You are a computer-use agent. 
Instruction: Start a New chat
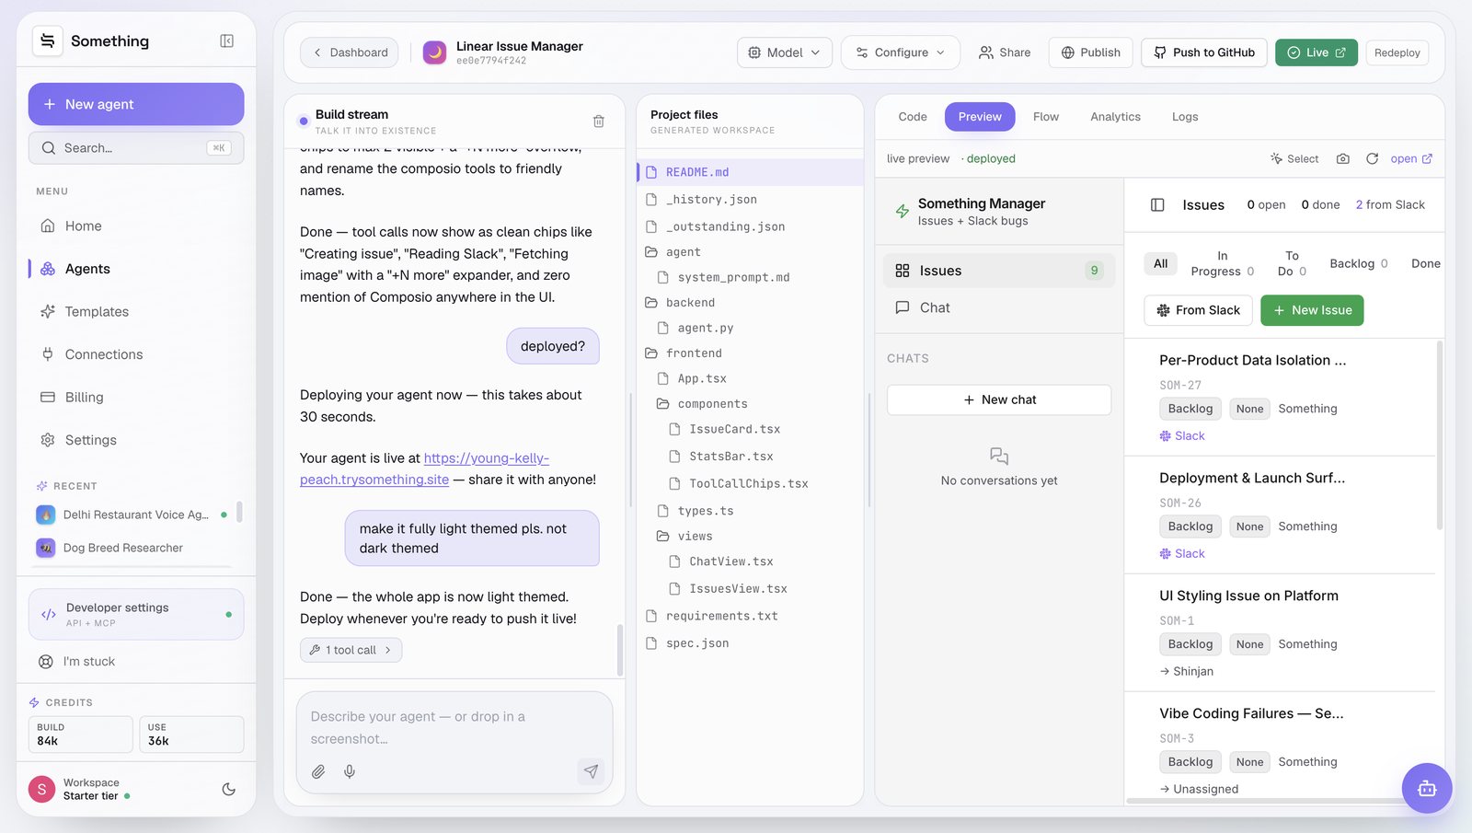click(999, 399)
